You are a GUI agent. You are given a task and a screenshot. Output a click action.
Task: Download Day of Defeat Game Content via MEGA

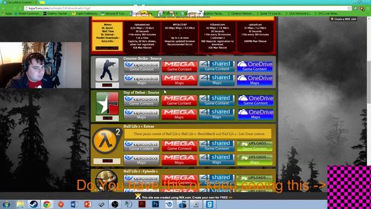tap(179, 100)
